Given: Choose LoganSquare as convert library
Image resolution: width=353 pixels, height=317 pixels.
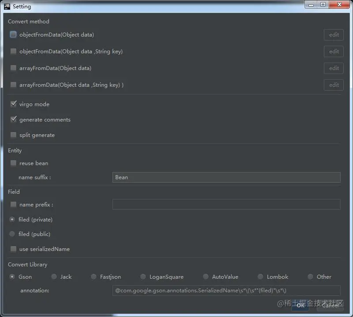Looking at the screenshot, I should (x=143, y=276).
